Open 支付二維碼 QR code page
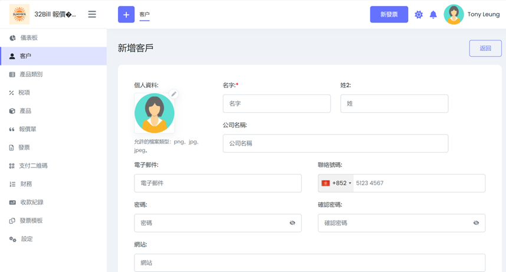The height and width of the screenshot is (272, 506). pyautogui.click(x=33, y=166)
